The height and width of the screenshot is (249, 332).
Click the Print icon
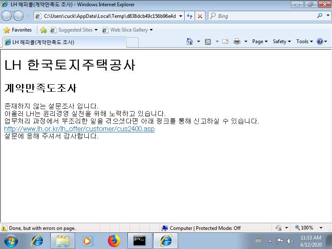(x=237, y=41)
